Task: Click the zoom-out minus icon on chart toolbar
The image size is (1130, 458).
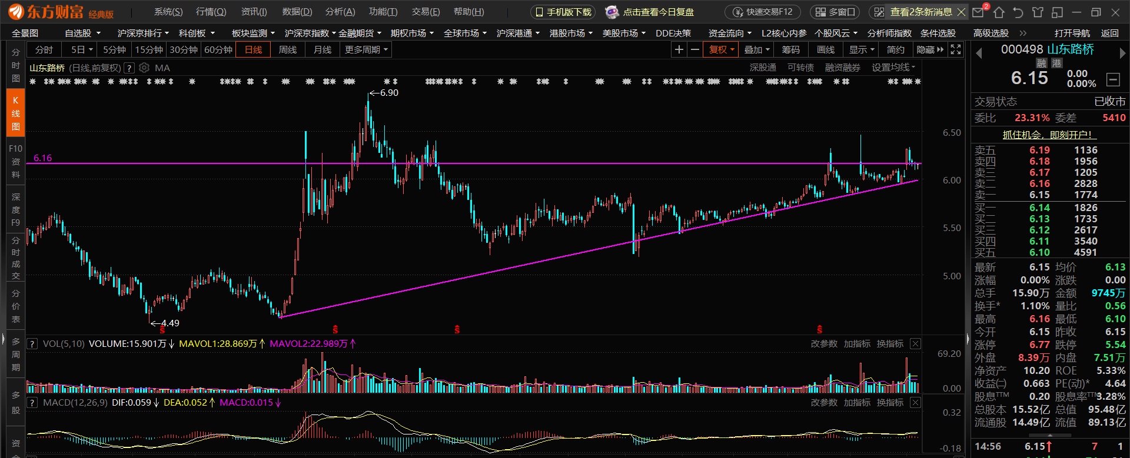Action: (x=695, y=50)
